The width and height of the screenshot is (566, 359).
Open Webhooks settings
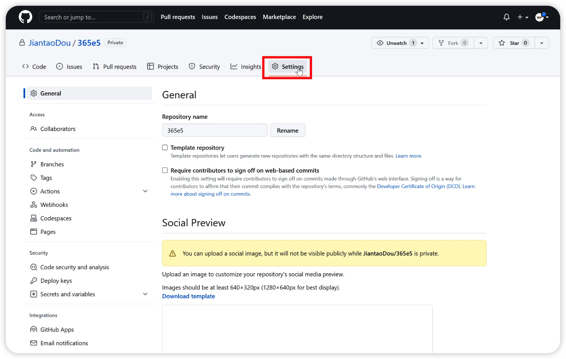[x=89, y=205]
